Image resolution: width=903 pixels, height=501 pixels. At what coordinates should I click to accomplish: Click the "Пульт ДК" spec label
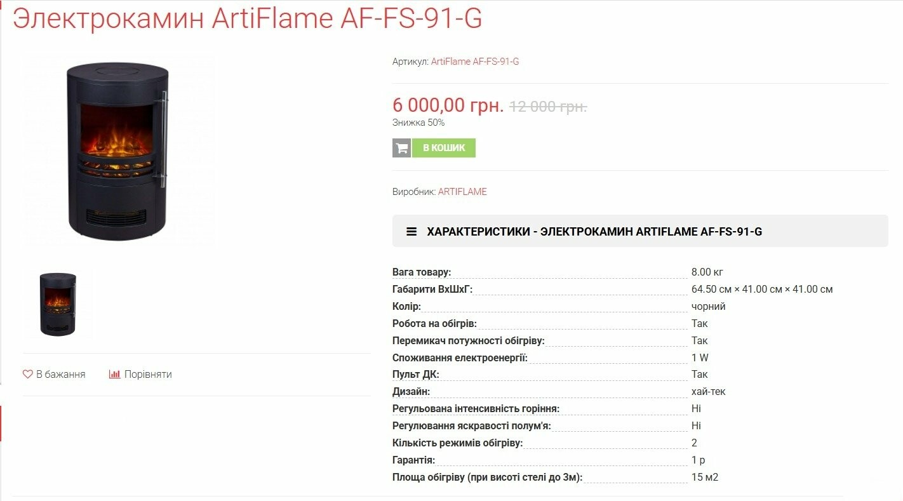[416, 375]
